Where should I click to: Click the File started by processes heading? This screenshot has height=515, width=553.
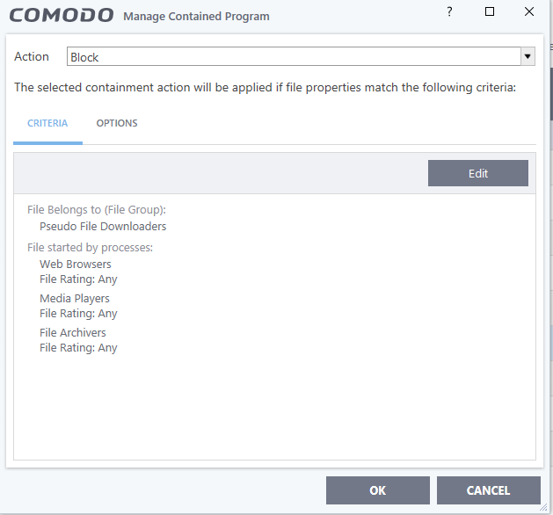coord(90,247)
